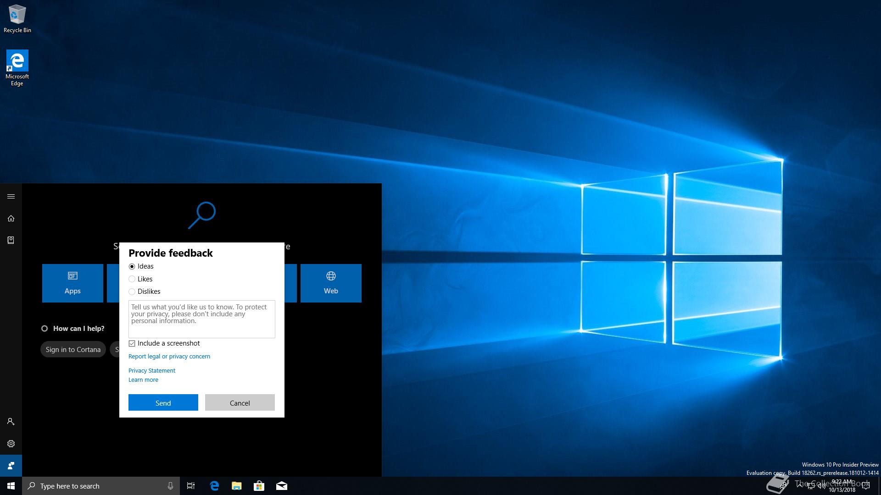Open the hamburger menu in Cortana sidebar
The height and width of the screenshot is (495, 881).
(11, 197)
